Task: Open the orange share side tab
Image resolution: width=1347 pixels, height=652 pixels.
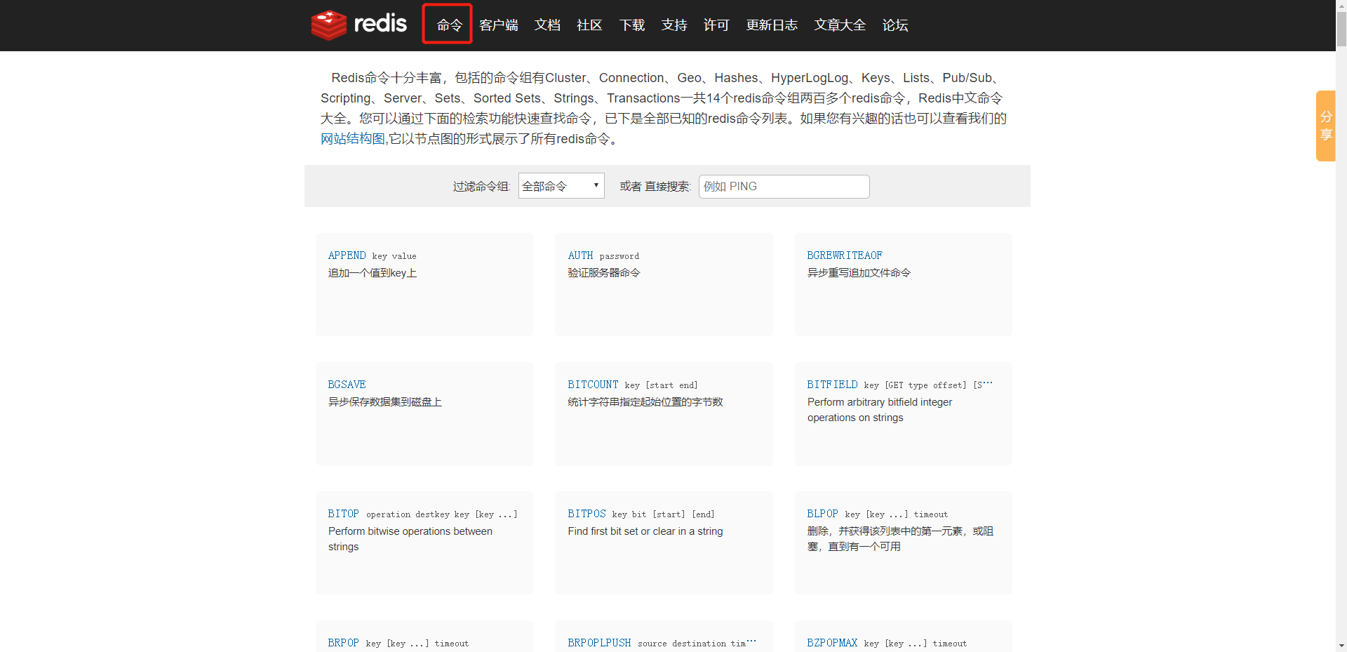Action: click(1325, 126)
